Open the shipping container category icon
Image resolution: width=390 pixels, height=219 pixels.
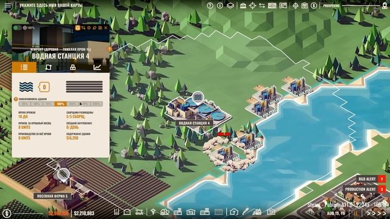click(x=218, y=212)
